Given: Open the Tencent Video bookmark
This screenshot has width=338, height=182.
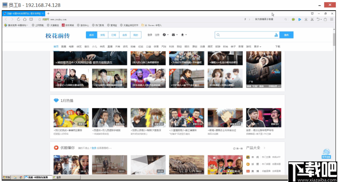Looking at the screenshot, I should point(16,25).
